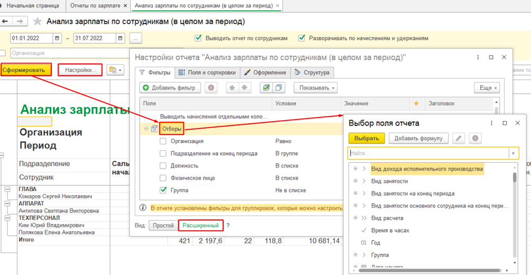Uncheck the 'Группа' filter checkbox
Viewport: 531px width, 275px height.
(163, 190)
